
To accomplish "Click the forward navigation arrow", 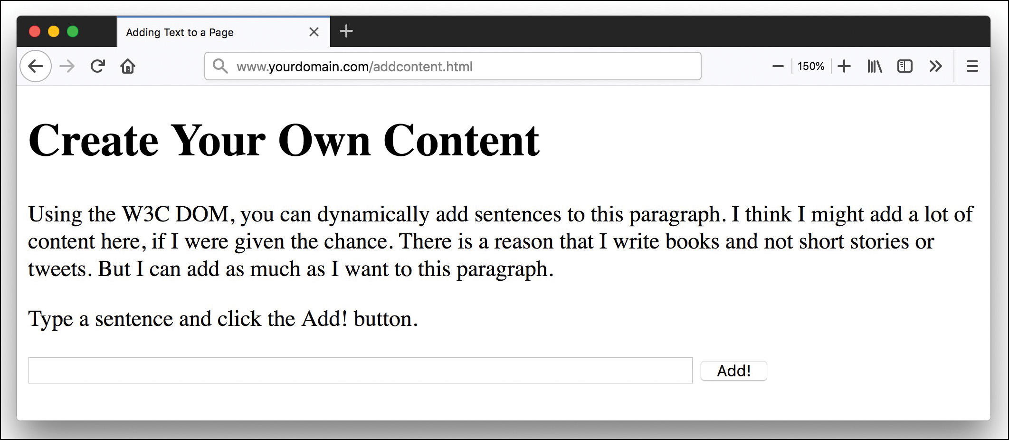I will pyautogui.click(x=67, y=66).
